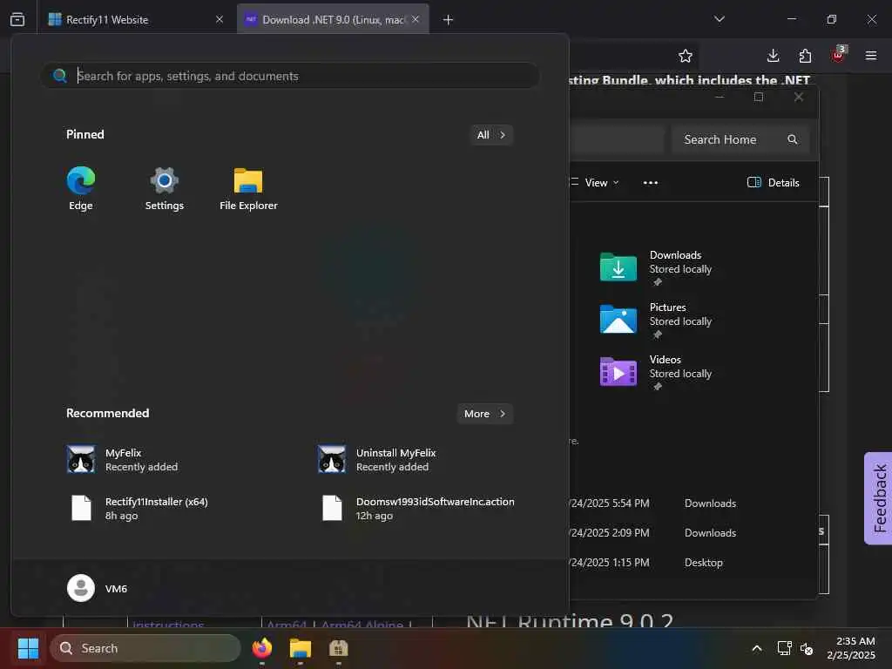Close the Rectify11 Website tab
Viewport: 892px width, 669px height.
(220, 19)
